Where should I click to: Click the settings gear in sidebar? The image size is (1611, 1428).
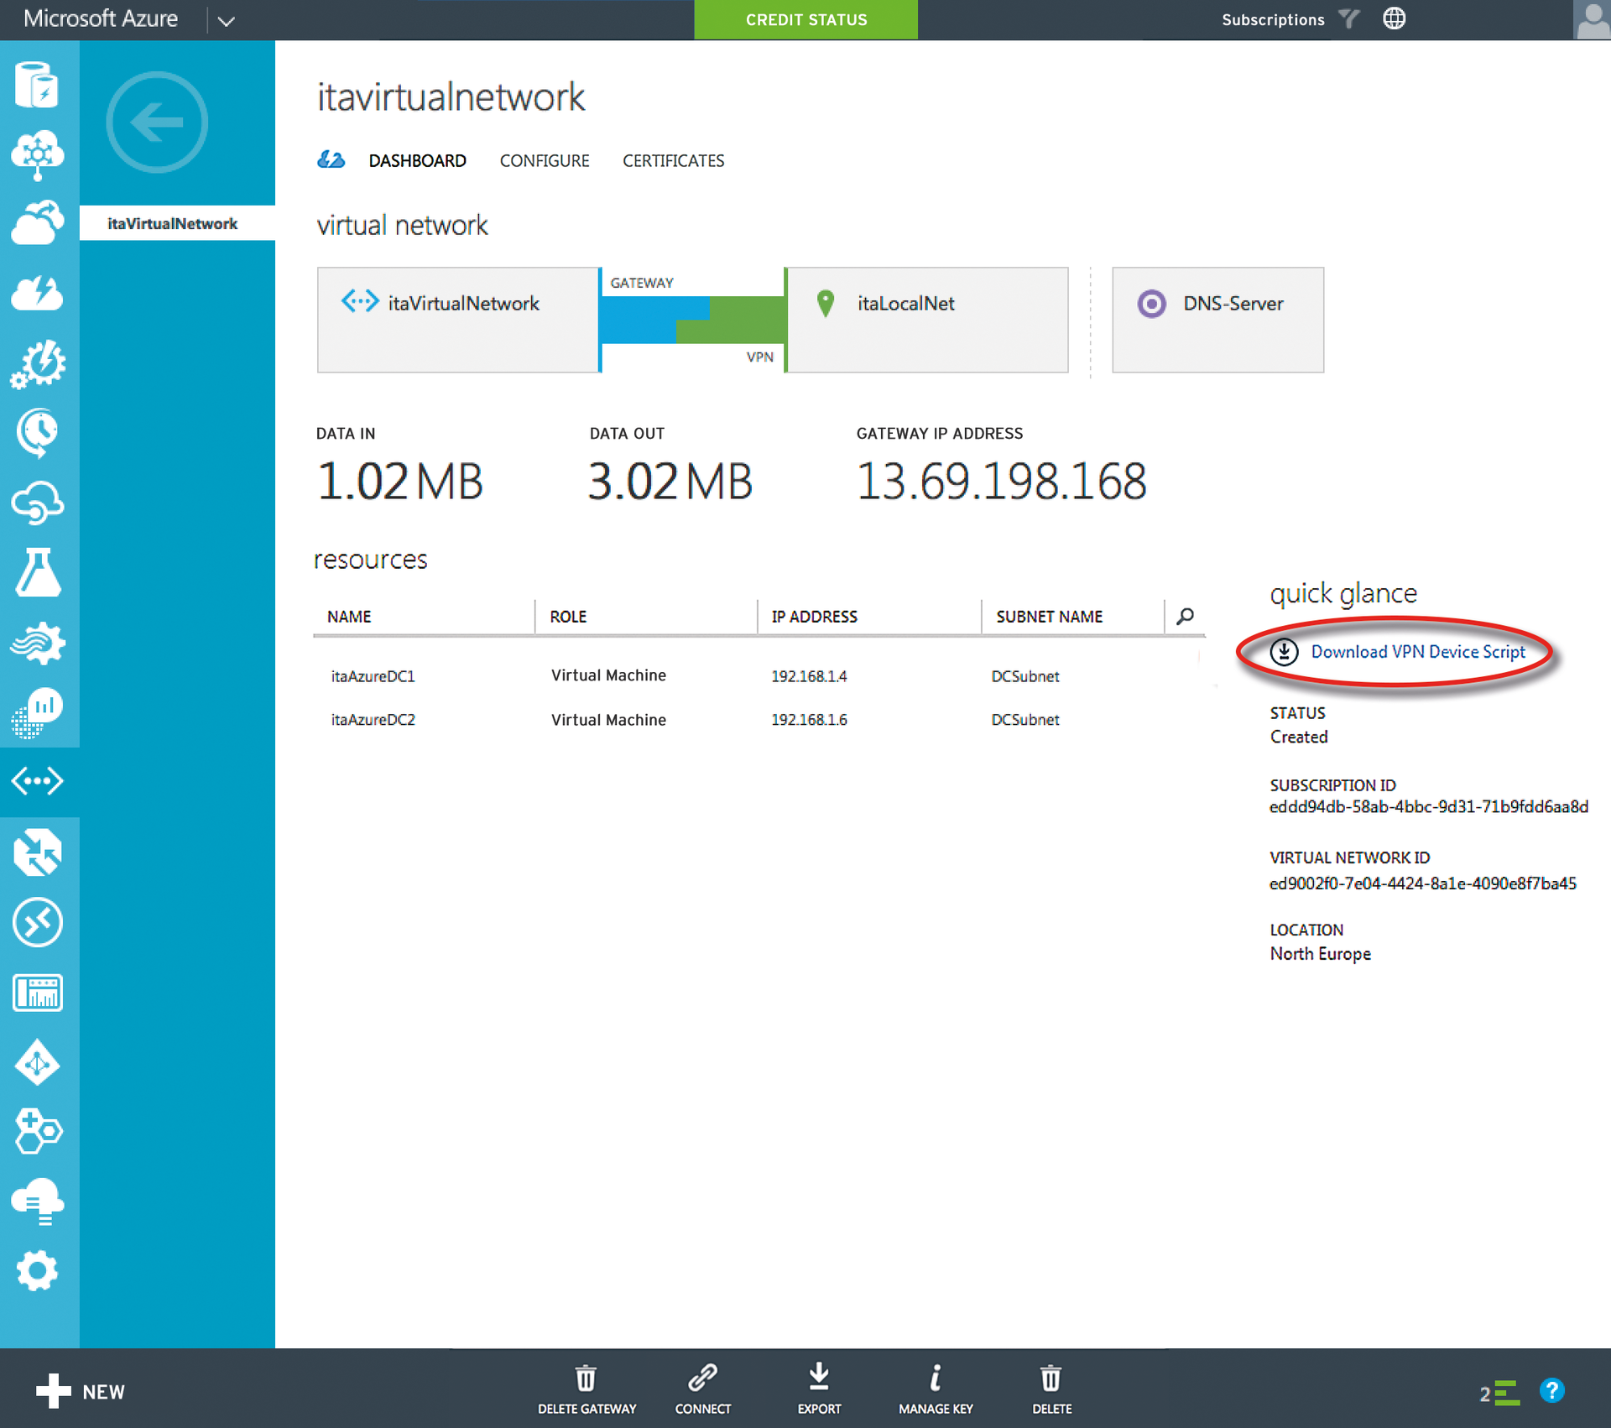coord(38,1270)
